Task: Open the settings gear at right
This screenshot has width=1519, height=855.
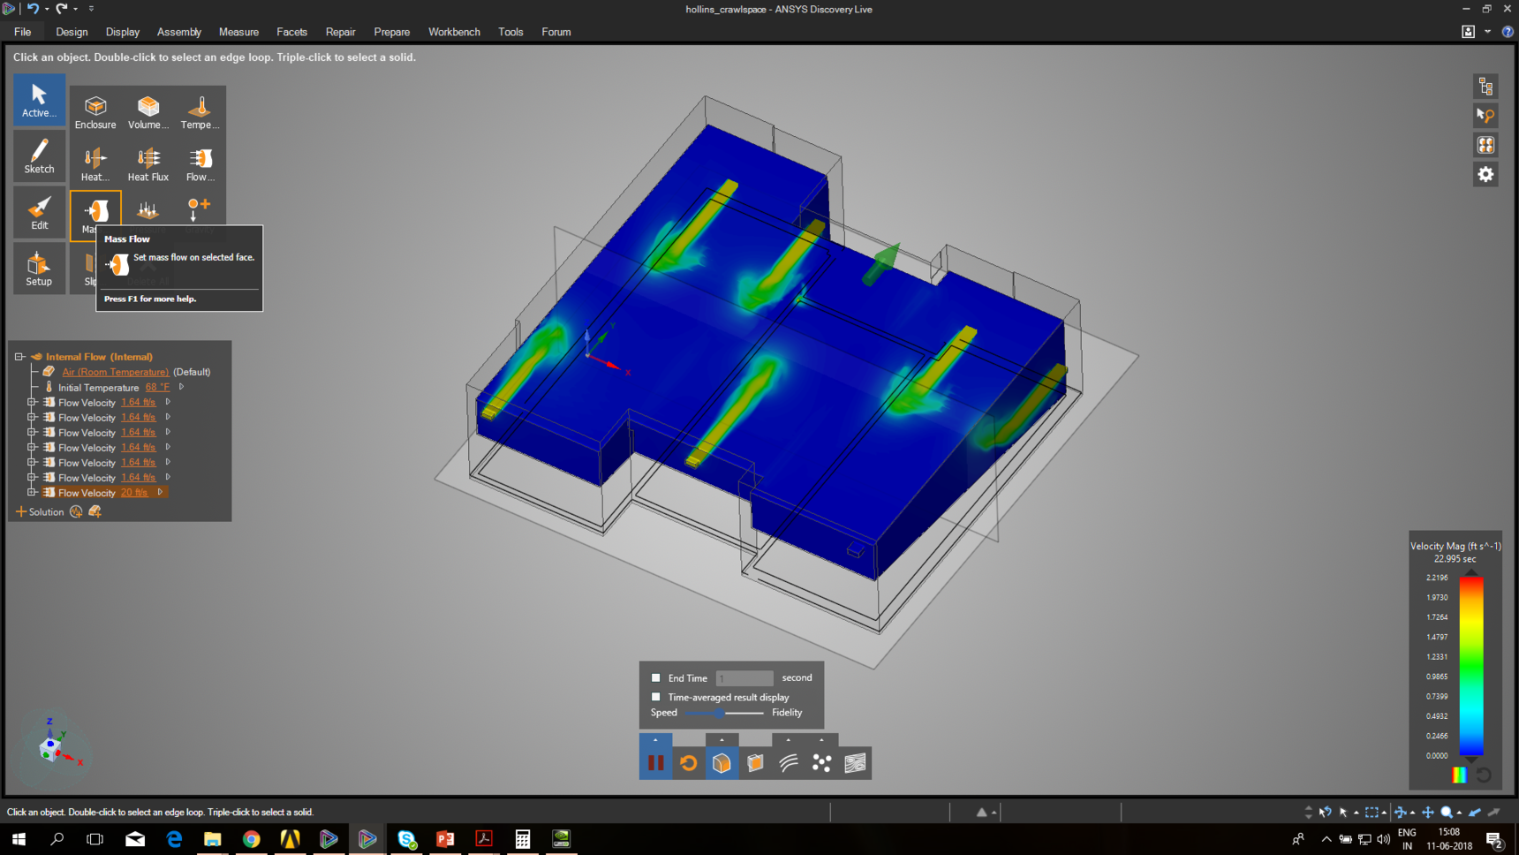Action: [1485, 174]
